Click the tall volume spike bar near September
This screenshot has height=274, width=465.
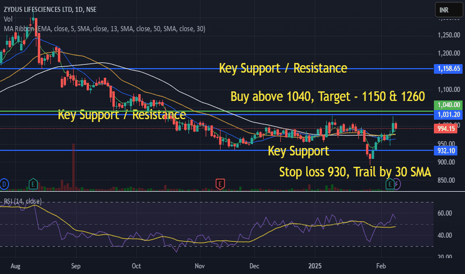[x=73, y=166]
